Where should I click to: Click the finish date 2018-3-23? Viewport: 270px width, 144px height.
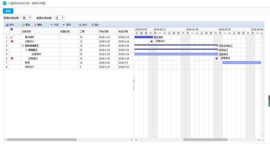pos(124,67)
